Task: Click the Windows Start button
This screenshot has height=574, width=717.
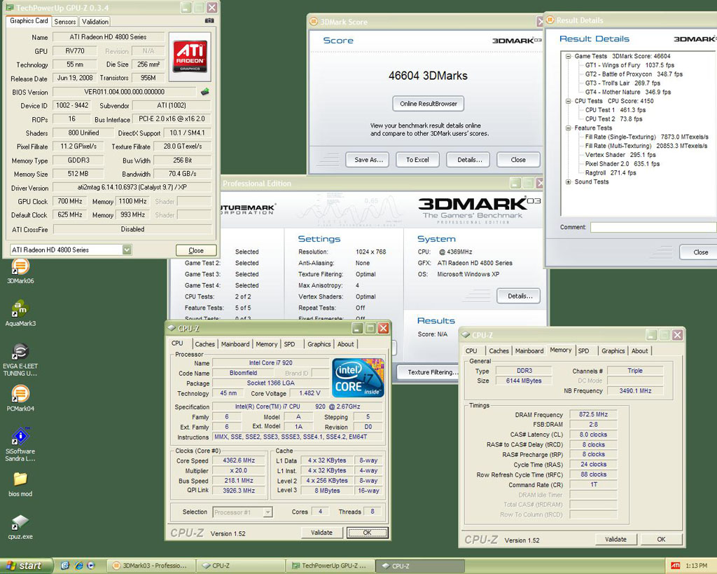Action: (x=26, y=566)
